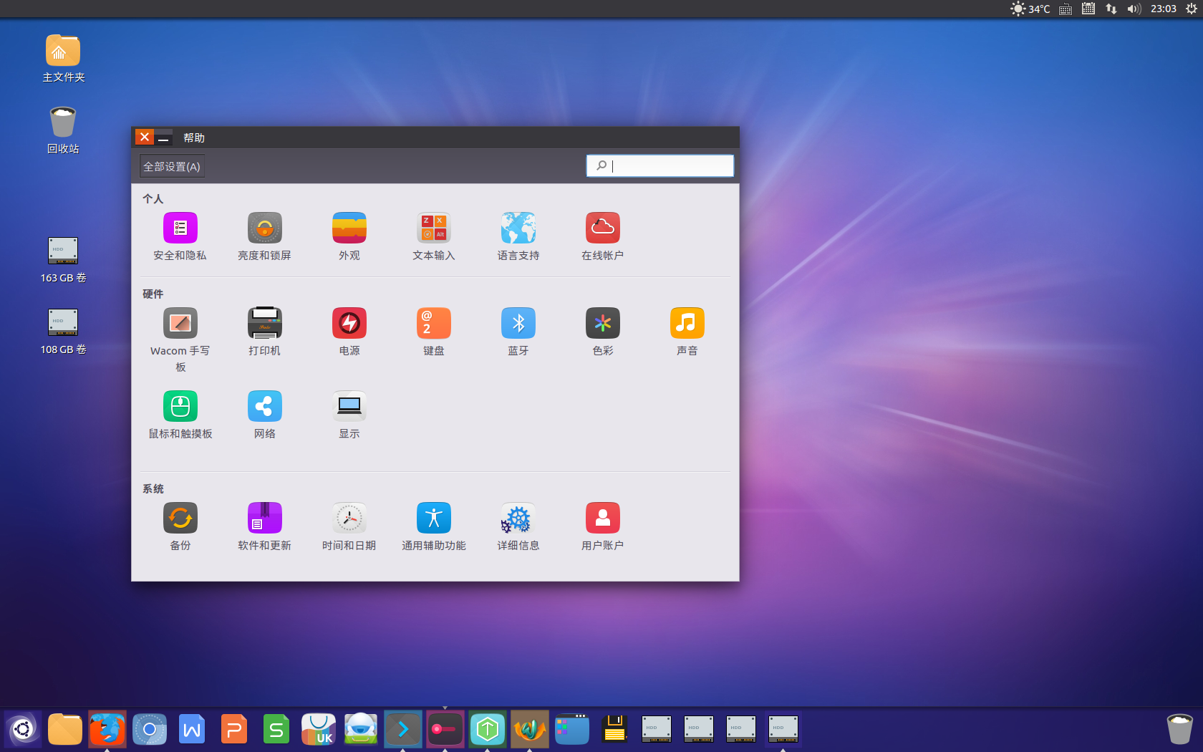The width and height of the screenshot is (1203, 752).
Task: Open the Ubuntu dash launcher
Action: [23, 730]
